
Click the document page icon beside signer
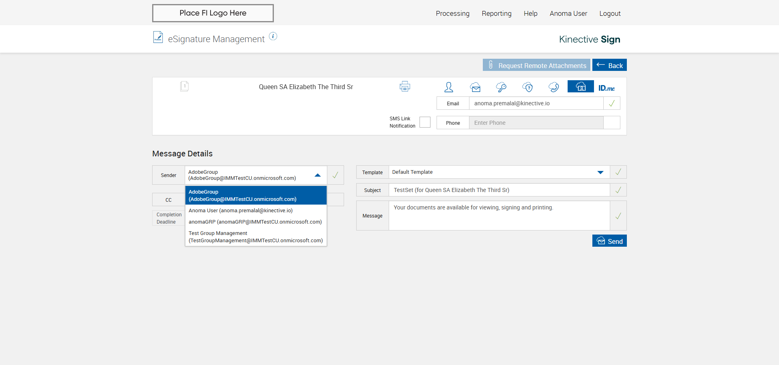[184, 86]
